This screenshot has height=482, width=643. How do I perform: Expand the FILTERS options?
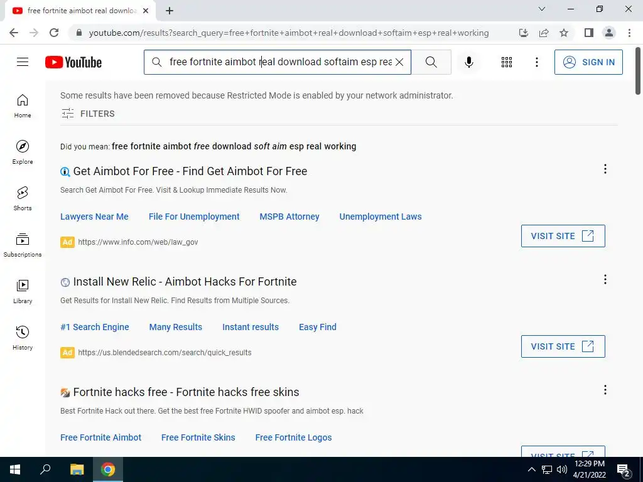[88, 114]
